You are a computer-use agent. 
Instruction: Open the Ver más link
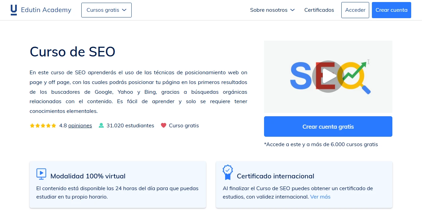click(320, 197)
